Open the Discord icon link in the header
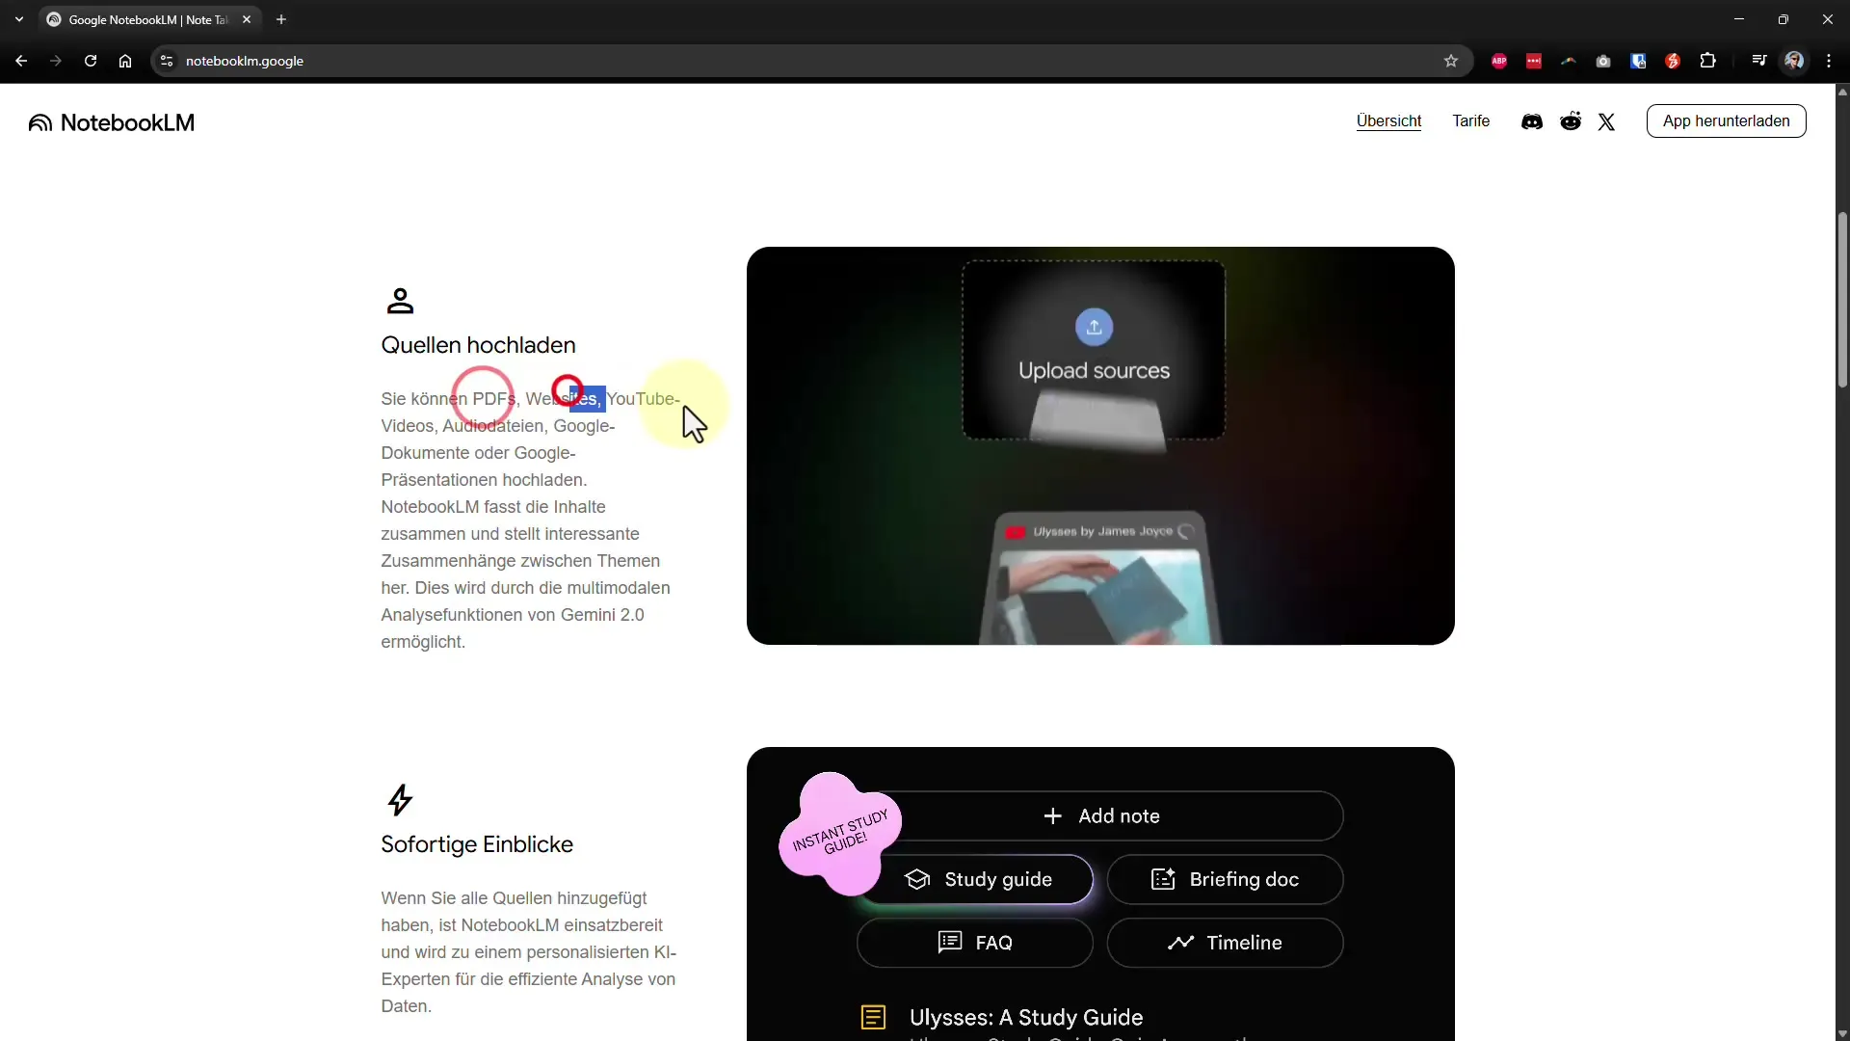 (x=1531, y=121)
